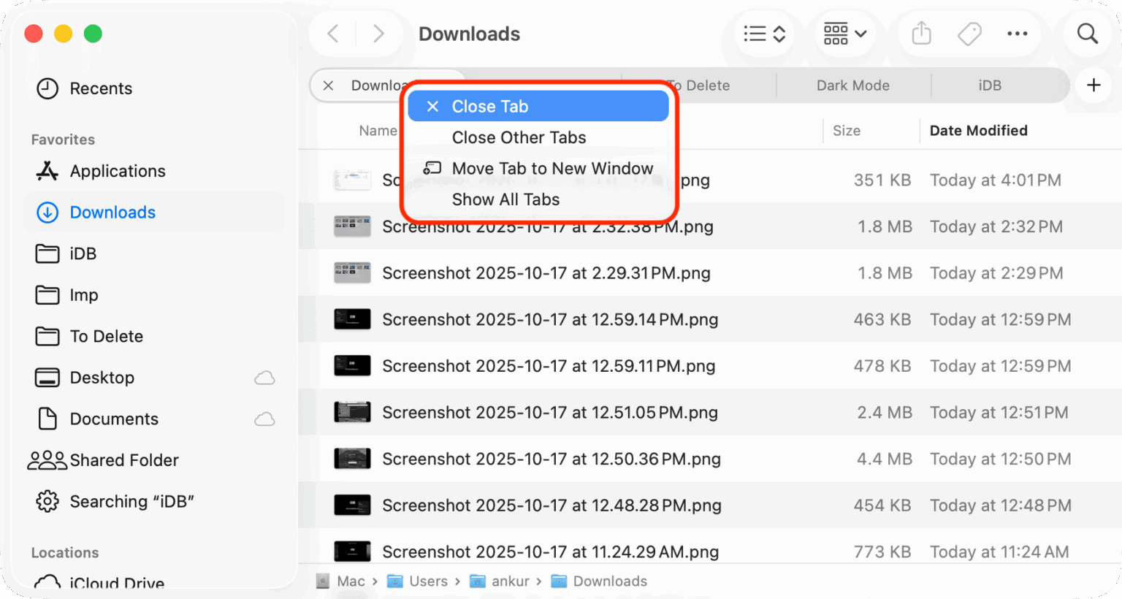Open the More actions ellipsis menu
The image size is (1122, 599).
click(x=1018, y=34)
